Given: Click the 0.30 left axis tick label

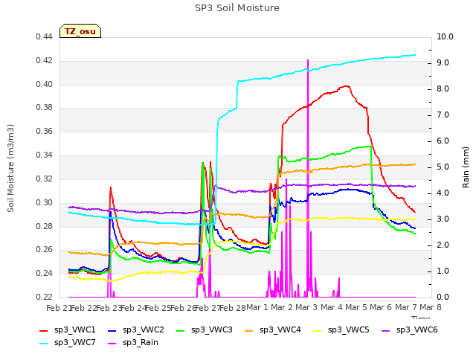Looking at the screenshot, I should coord(45,202).
